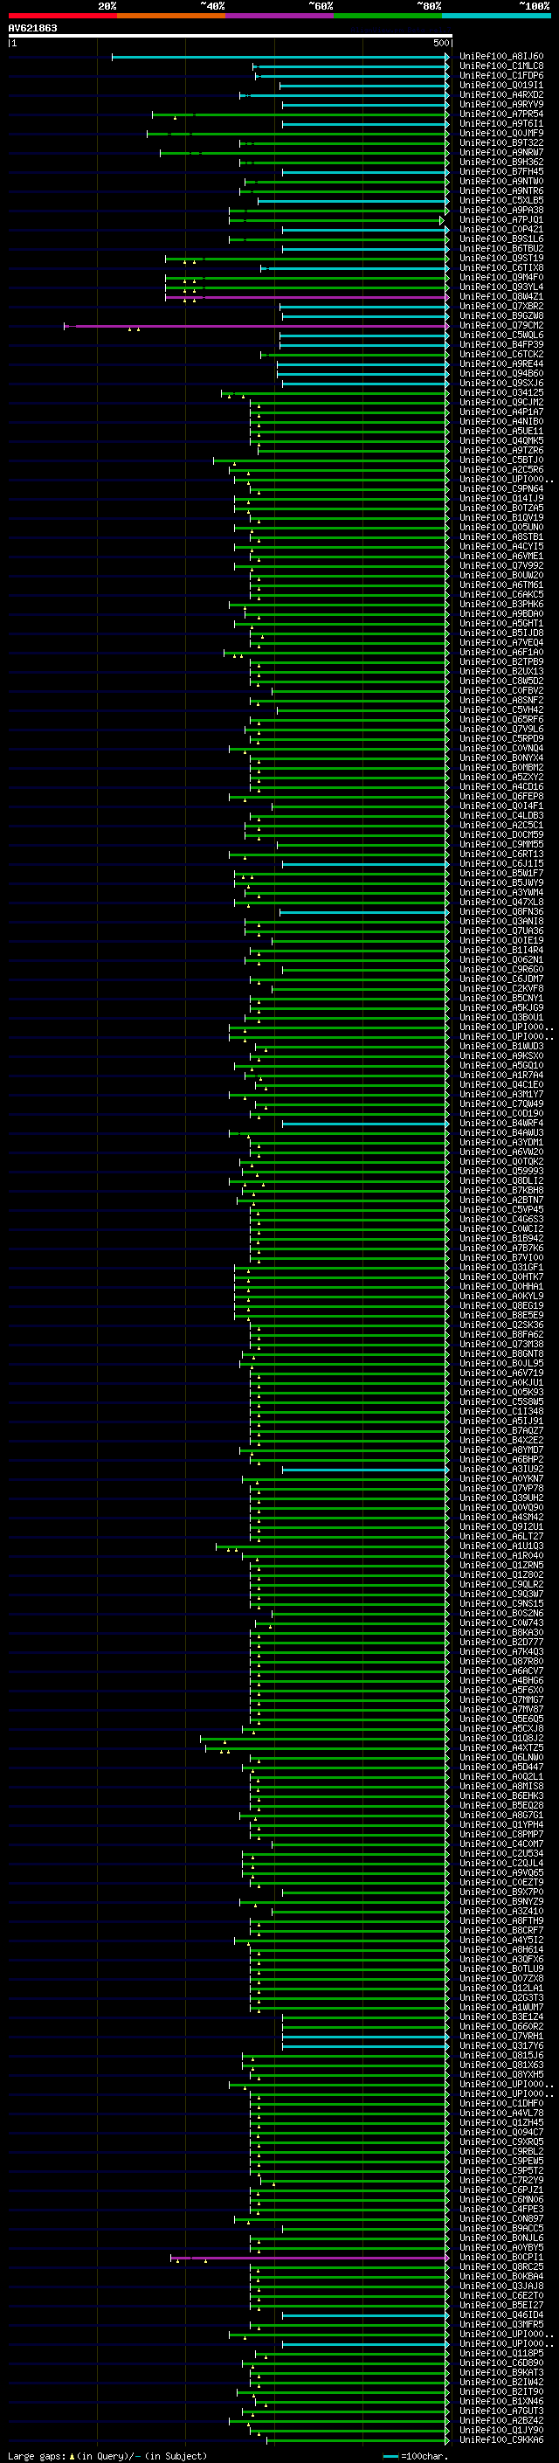Open hit UniRef100_A4Y512
Image resolution: width=559 pixels, height=2463 pixels.
pos(501,1939)
